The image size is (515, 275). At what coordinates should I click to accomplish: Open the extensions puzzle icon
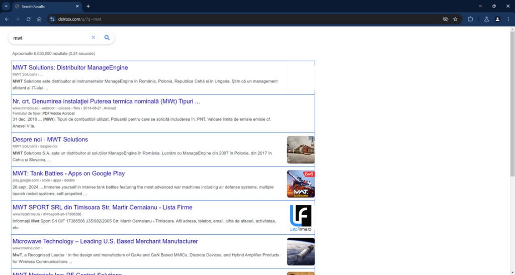coord(471,19)
